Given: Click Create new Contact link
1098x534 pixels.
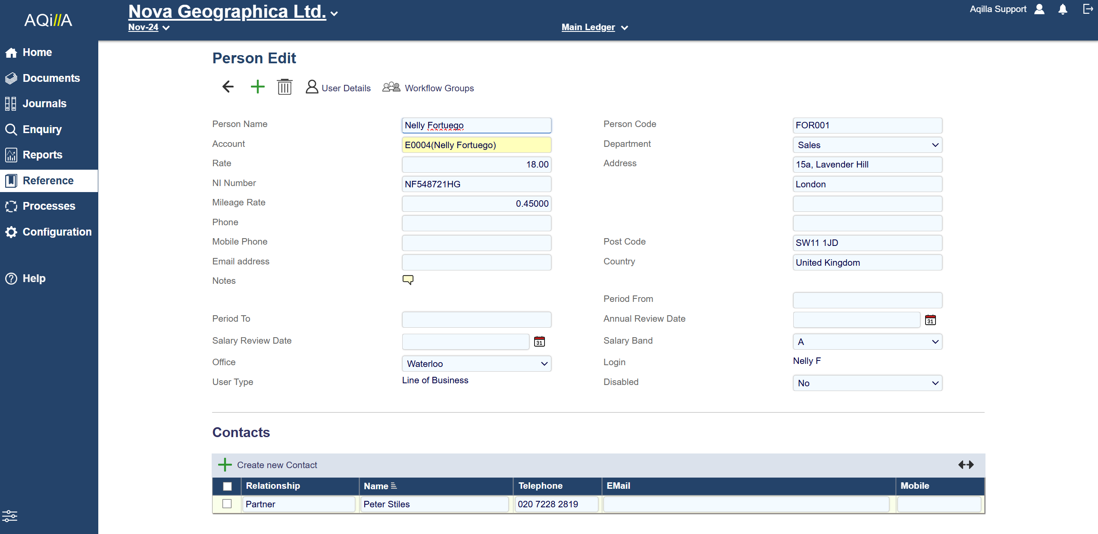Looking at the screenshot, I should point(277,465).
